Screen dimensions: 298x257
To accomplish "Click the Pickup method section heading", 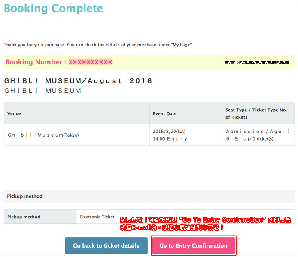I will point(25,196).
